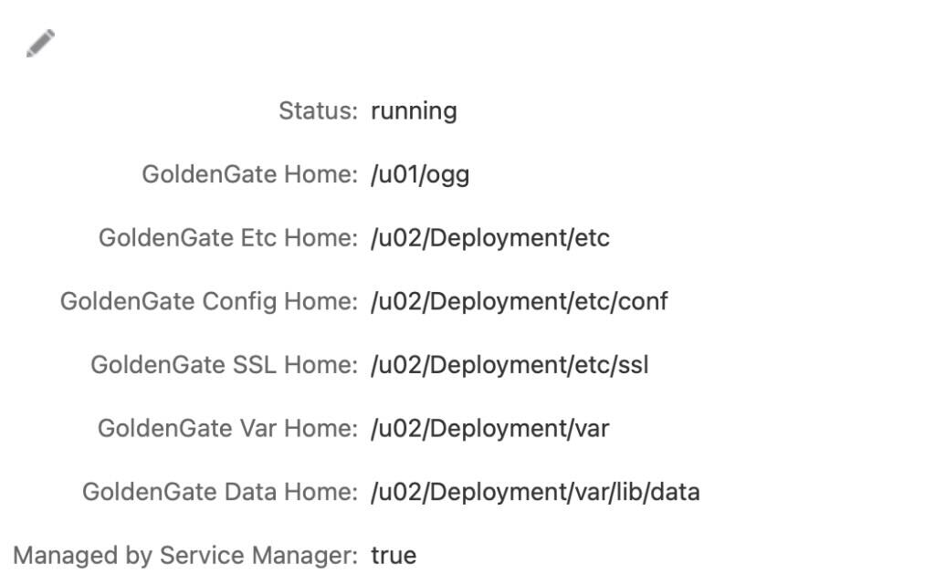Click the Status value showing running
Image resolution: width=935 pixels, height=584 pixels.
(414, 110)
